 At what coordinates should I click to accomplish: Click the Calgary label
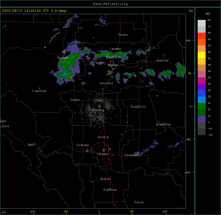pos(103,154)
